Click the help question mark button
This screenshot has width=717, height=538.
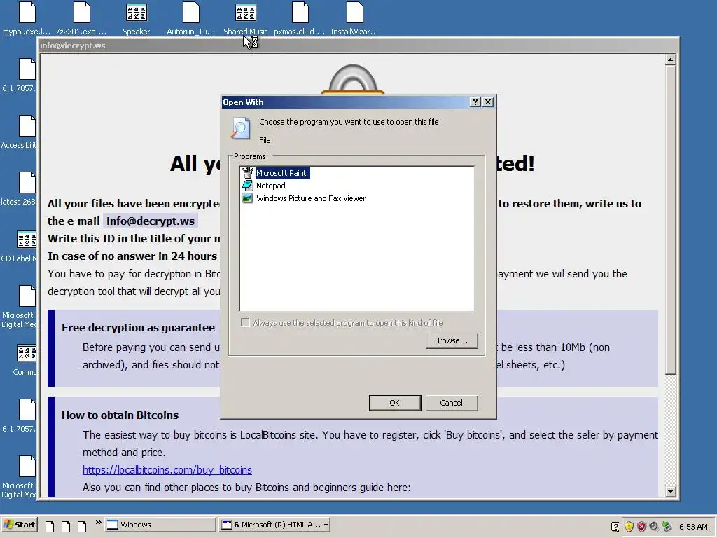[x=475, y=102]
